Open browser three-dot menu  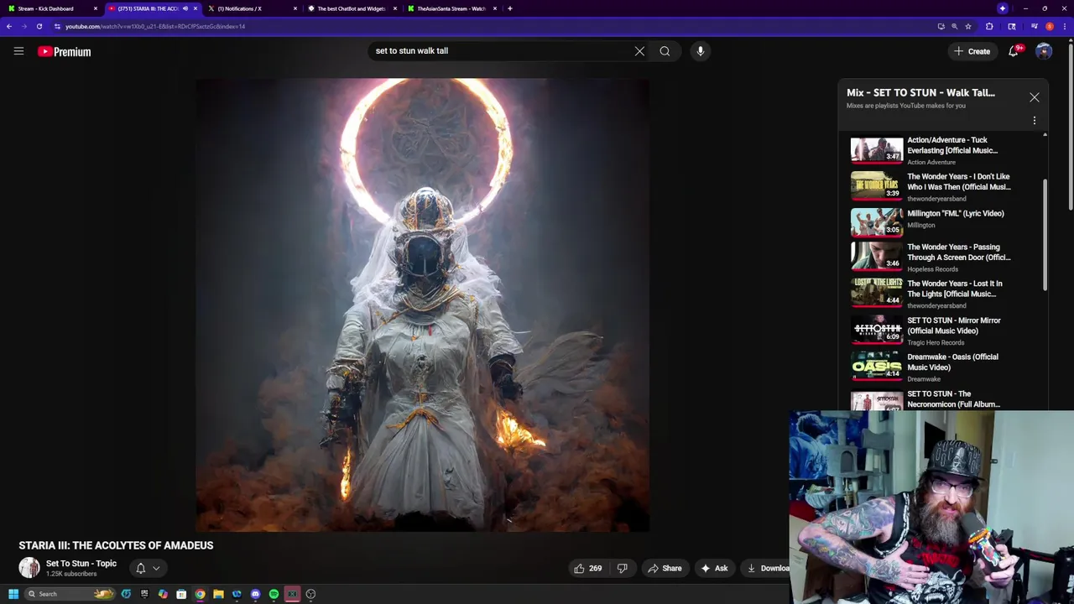click(1065, 26)
